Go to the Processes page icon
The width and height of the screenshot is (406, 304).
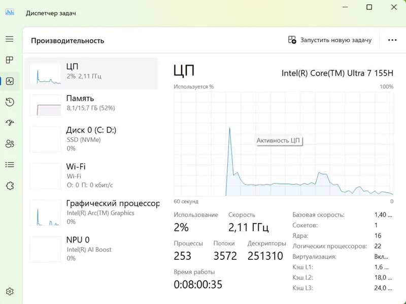click(x=10, y=60)
